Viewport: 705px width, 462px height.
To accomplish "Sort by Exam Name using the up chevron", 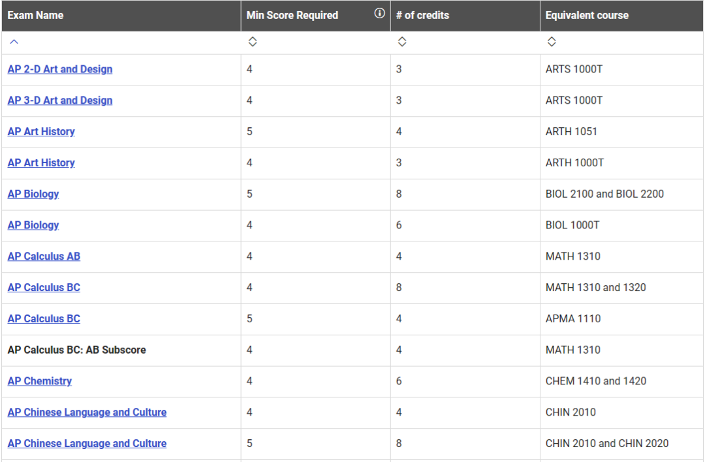I will coord(14,42).
